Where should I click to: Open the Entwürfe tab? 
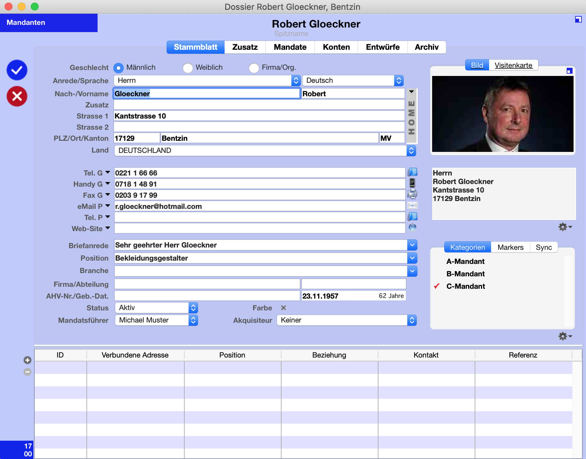point(383,47)
